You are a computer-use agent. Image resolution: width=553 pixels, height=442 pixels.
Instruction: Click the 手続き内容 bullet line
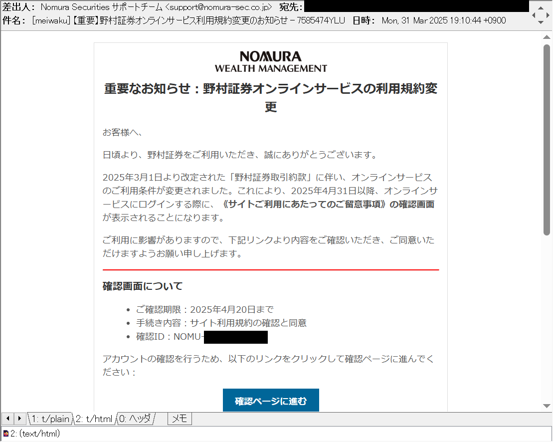221,323
